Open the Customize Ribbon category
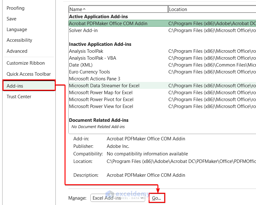256x205 pixels. pyautogui.click(x=26, y=63)
